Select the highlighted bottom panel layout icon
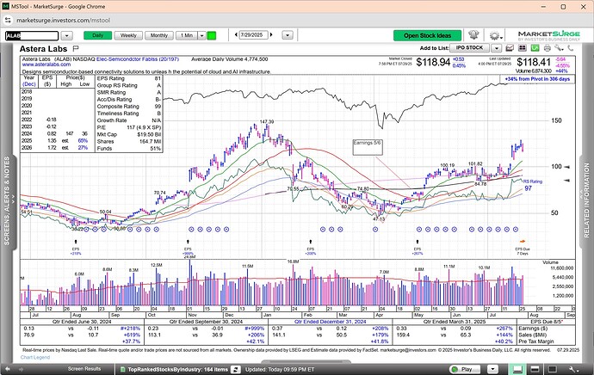Image resolution: width=594 pixels, height=375 pixels. 517,369
